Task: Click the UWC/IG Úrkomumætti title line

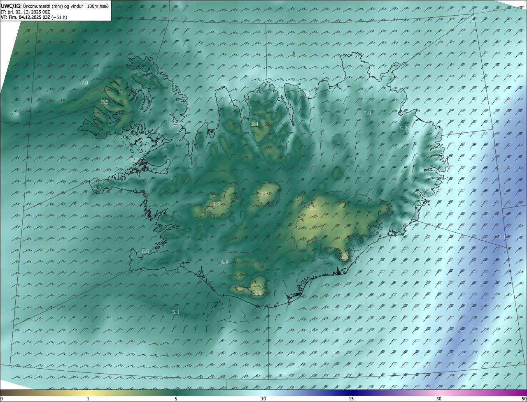Action: pyautogui.click(x=55, y=6)
